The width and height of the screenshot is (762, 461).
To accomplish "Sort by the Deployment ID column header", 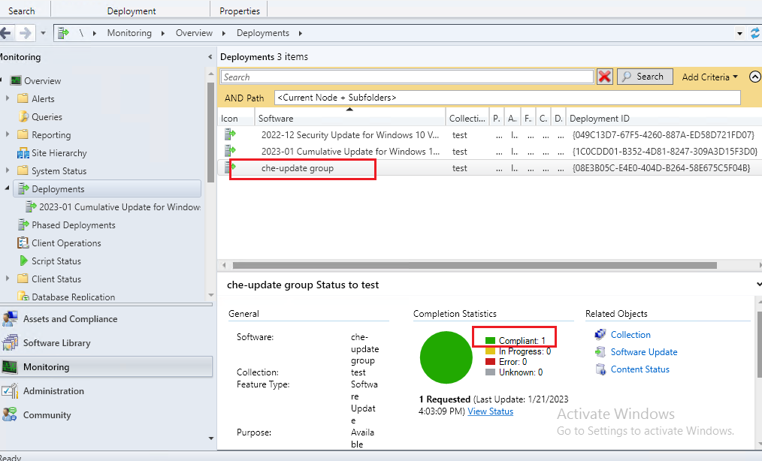I will tap(664, 119).
